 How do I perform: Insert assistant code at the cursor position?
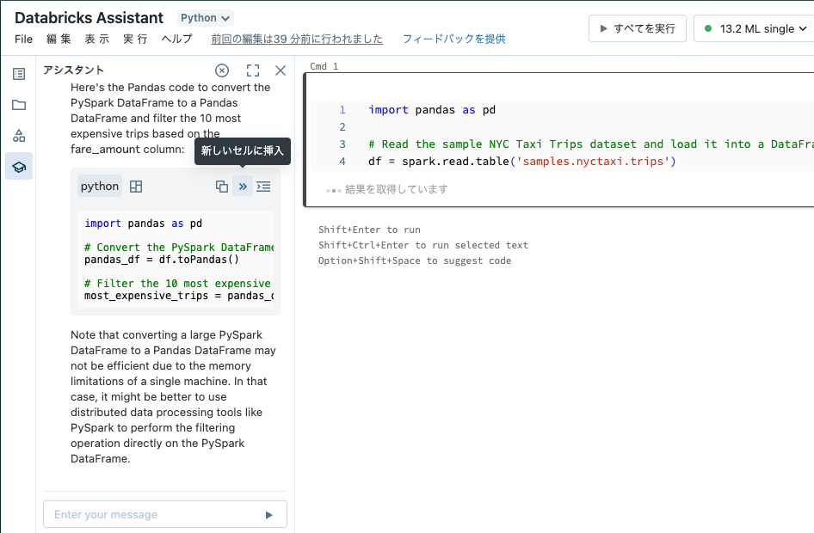(x=263, y=186)
